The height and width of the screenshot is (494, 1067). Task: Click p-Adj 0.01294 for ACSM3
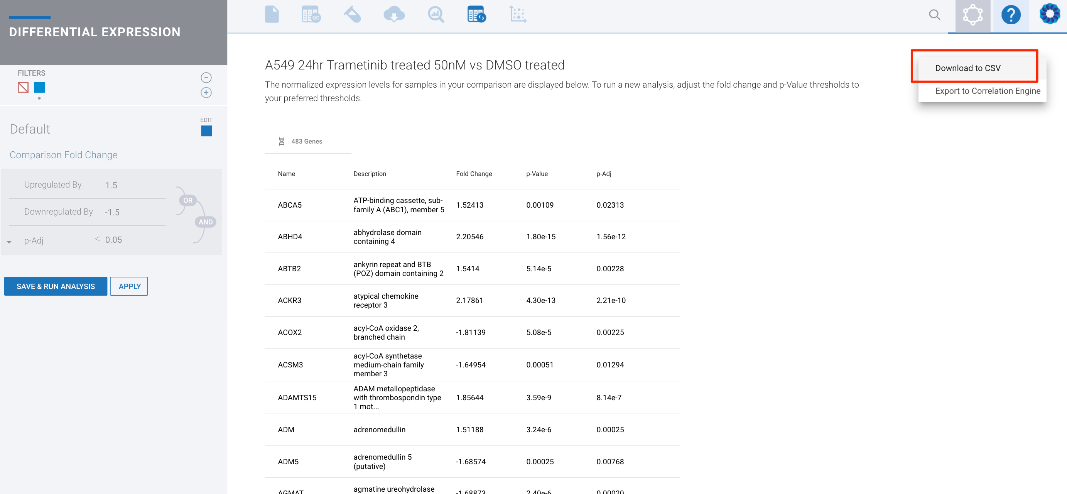point(610,365)
